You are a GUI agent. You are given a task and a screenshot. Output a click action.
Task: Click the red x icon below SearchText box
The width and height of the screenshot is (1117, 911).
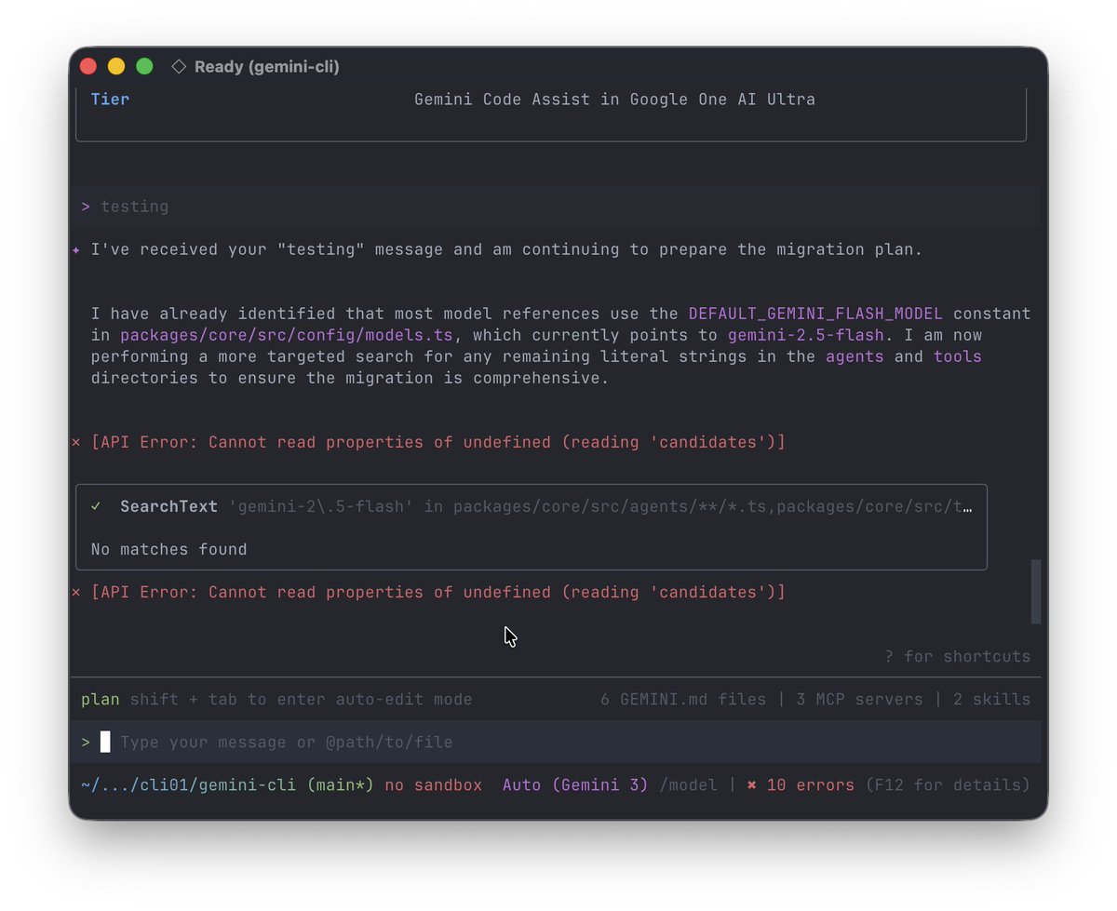pyautogui.click(x=76, y=593)
